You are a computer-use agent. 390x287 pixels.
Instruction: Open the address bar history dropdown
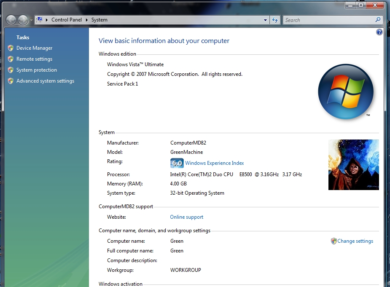click(265, 20)
